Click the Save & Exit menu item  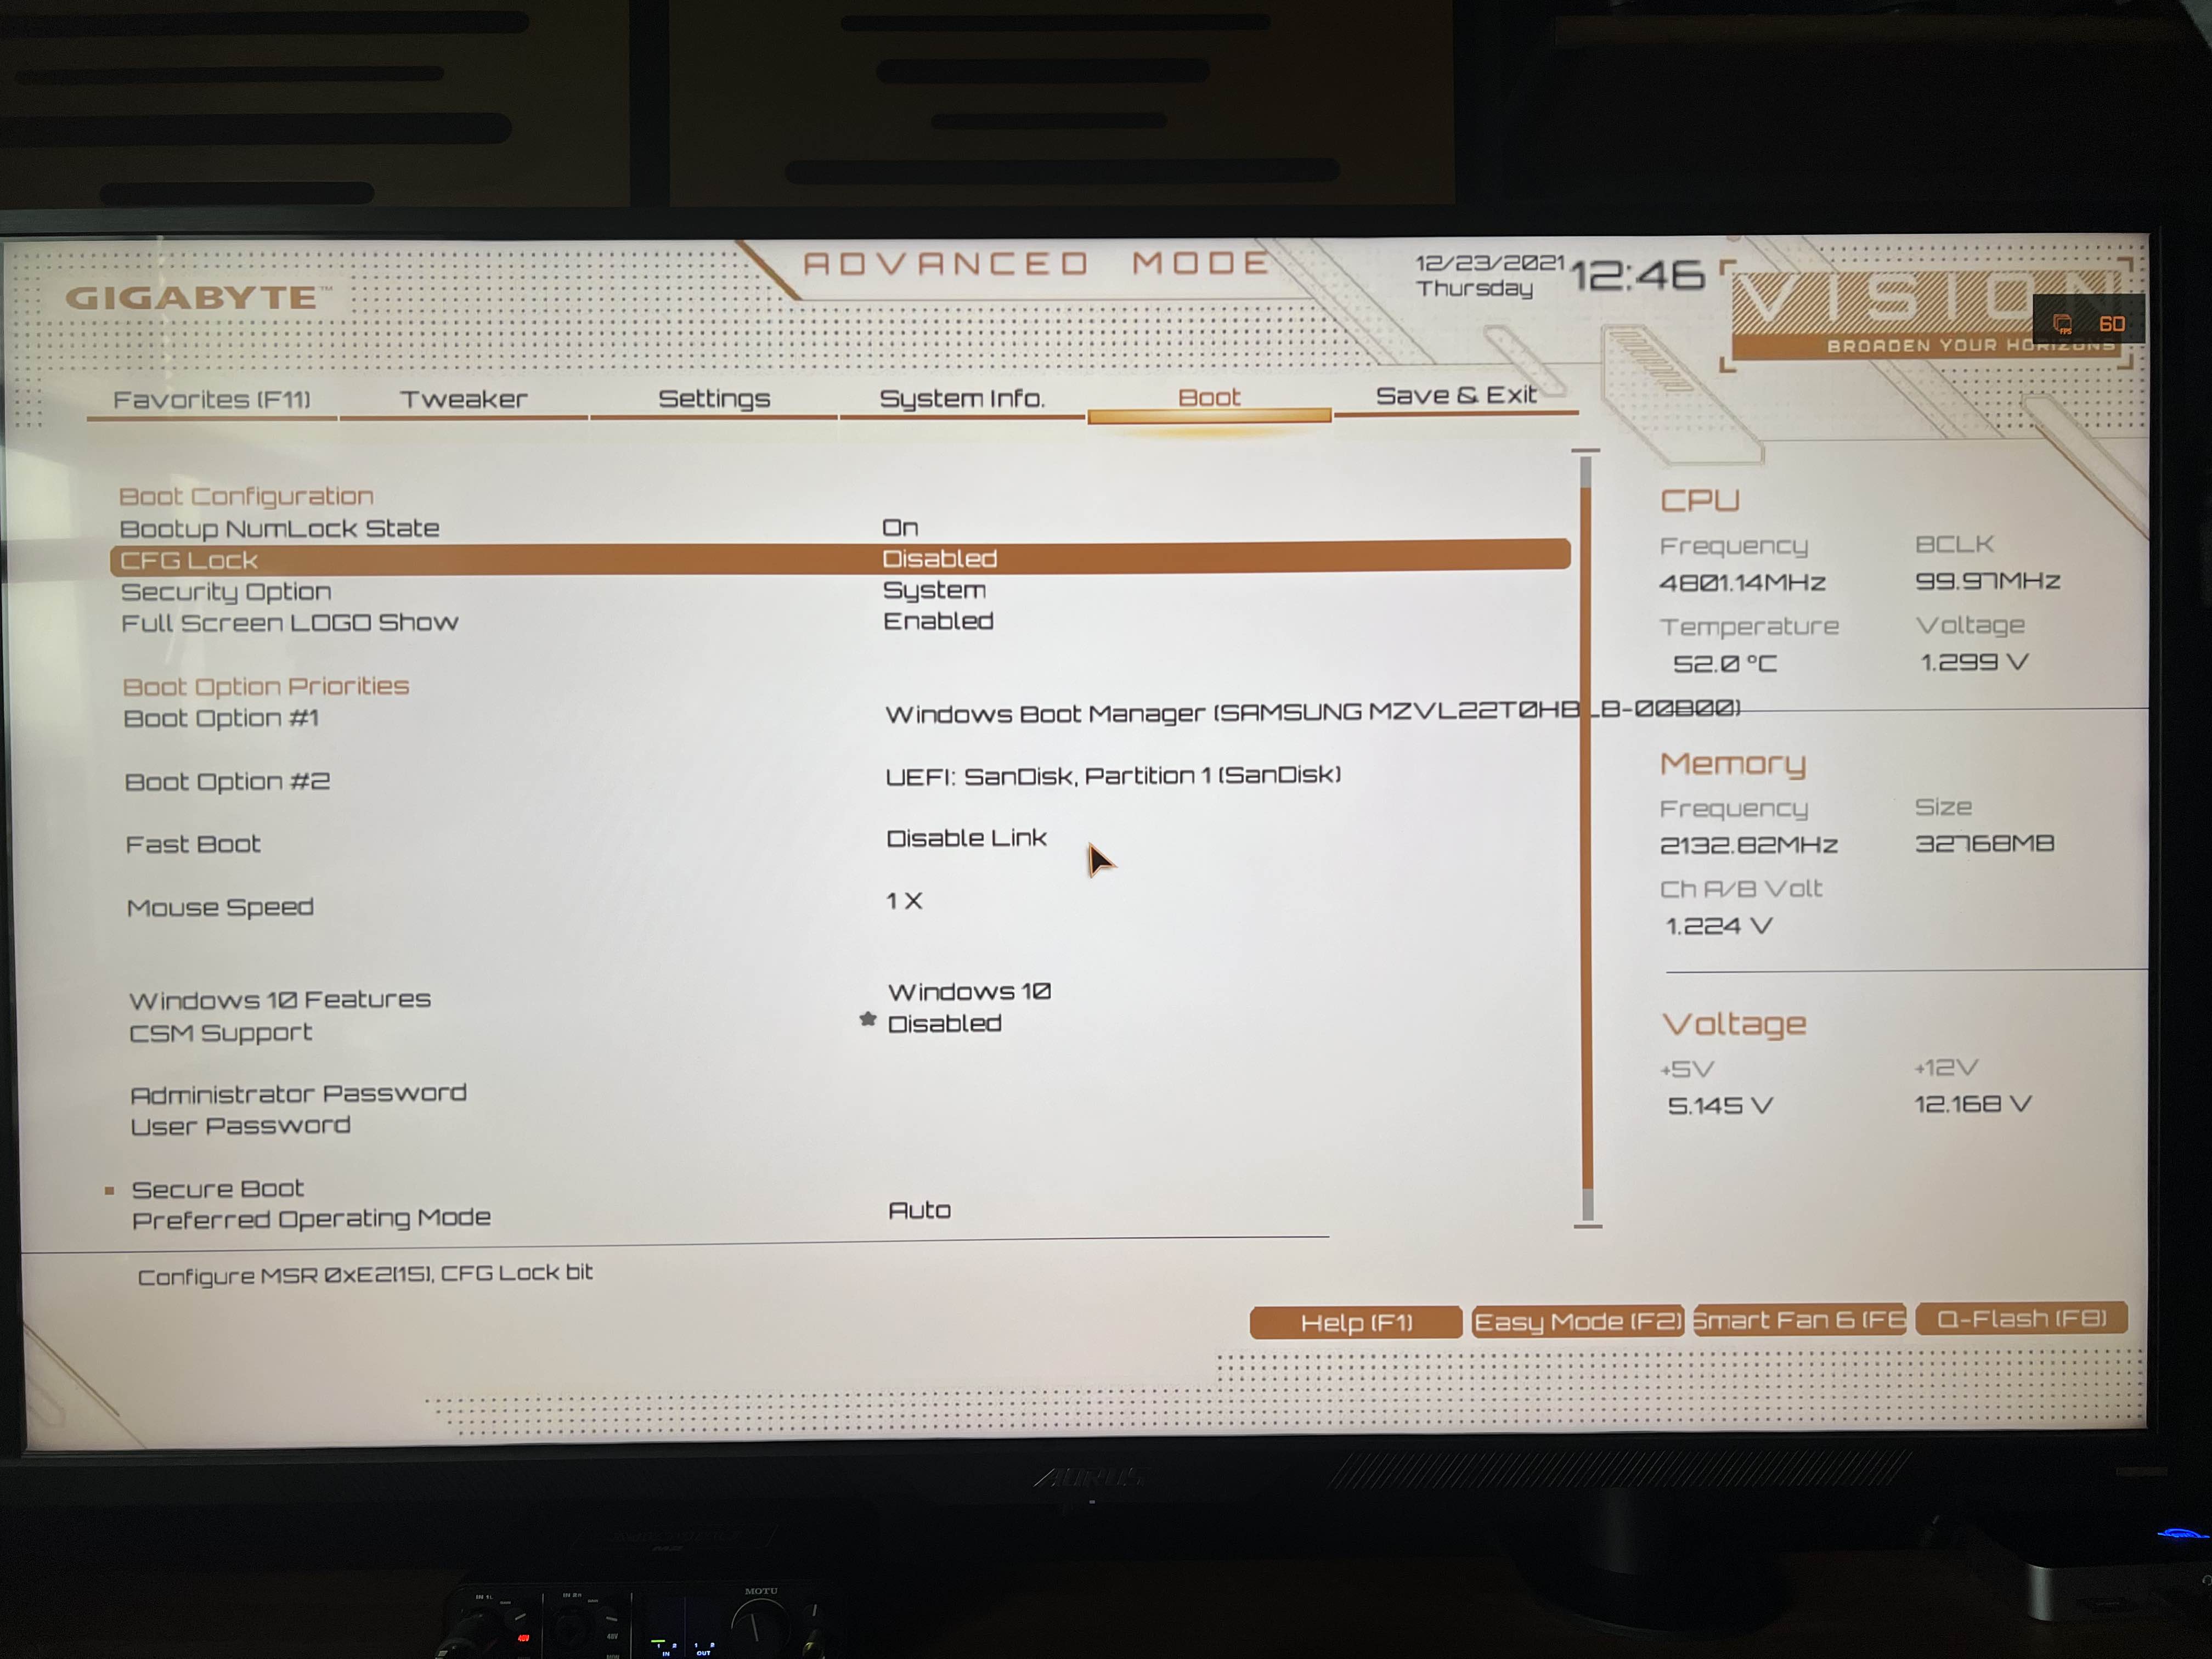point(1454,396)
